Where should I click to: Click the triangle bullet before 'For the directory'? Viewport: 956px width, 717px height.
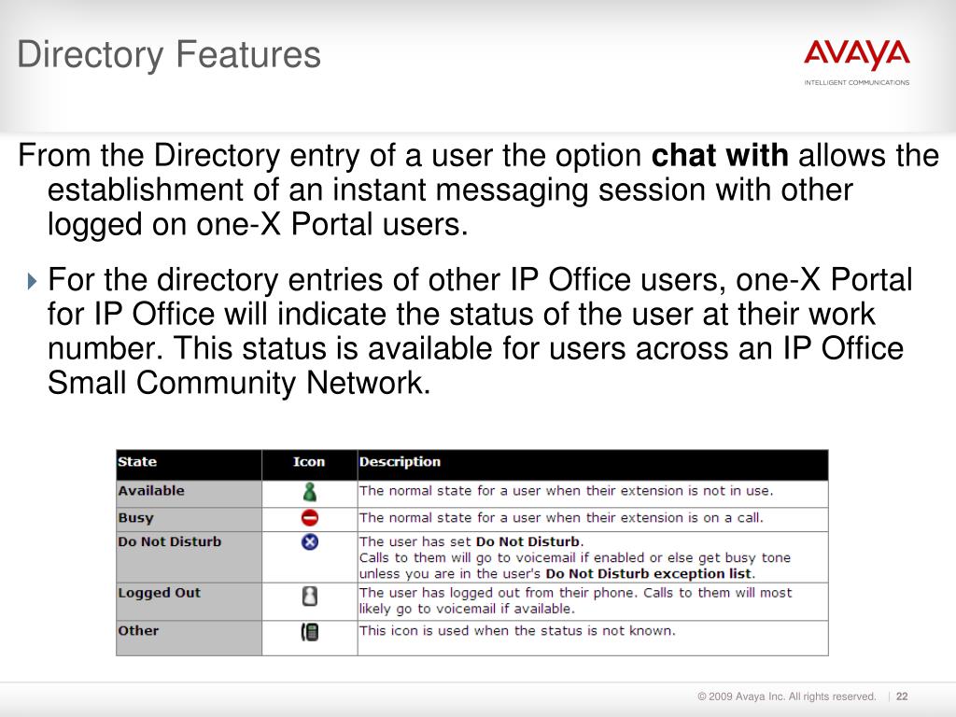pyautogui.click(x=33, y=281)
